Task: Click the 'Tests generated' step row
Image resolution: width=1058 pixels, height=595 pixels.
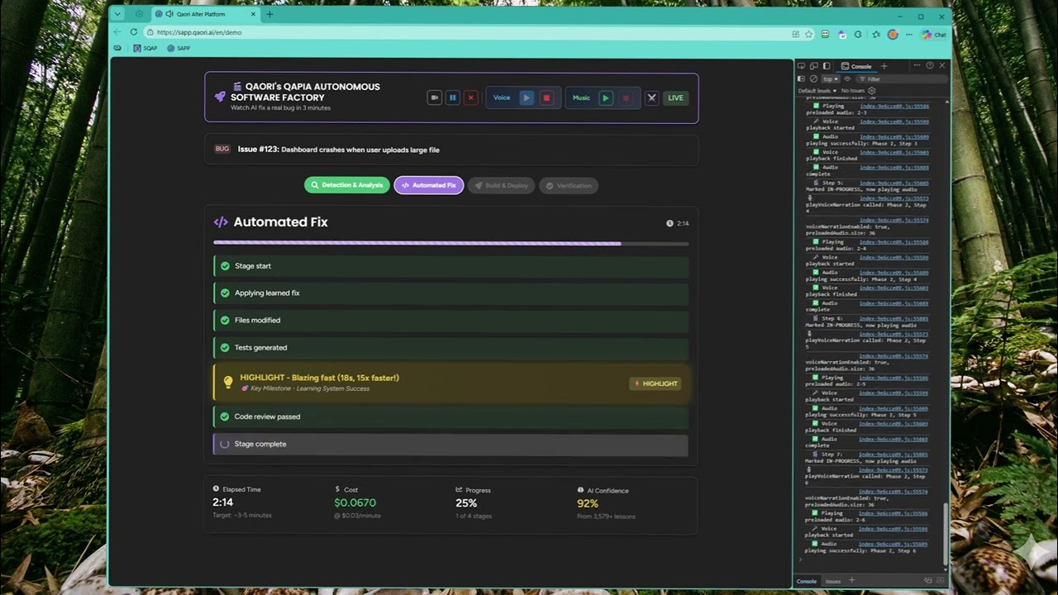Action: pyautogui.click(x=450, y=348)
